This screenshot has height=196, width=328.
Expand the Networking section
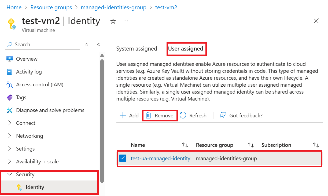10,136
